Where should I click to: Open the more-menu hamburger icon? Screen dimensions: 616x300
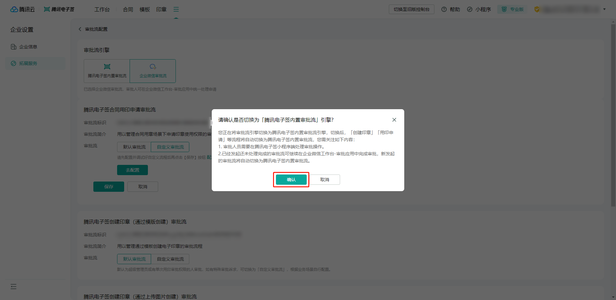(x=176, y=10)
